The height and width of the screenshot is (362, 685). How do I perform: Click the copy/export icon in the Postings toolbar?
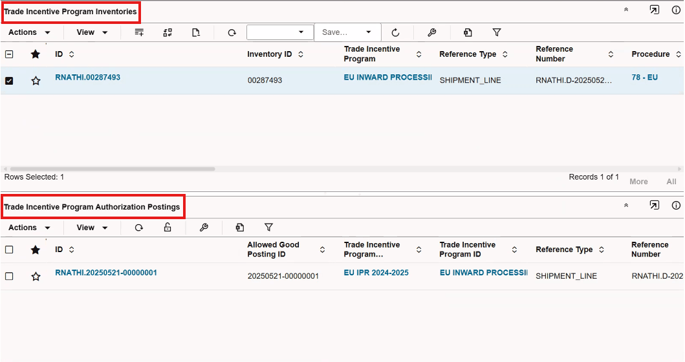(239, 228)
